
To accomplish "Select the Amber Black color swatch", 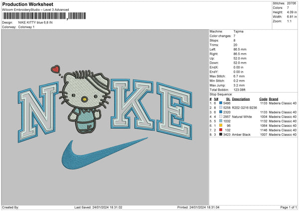I will click(x=221, y=134).
